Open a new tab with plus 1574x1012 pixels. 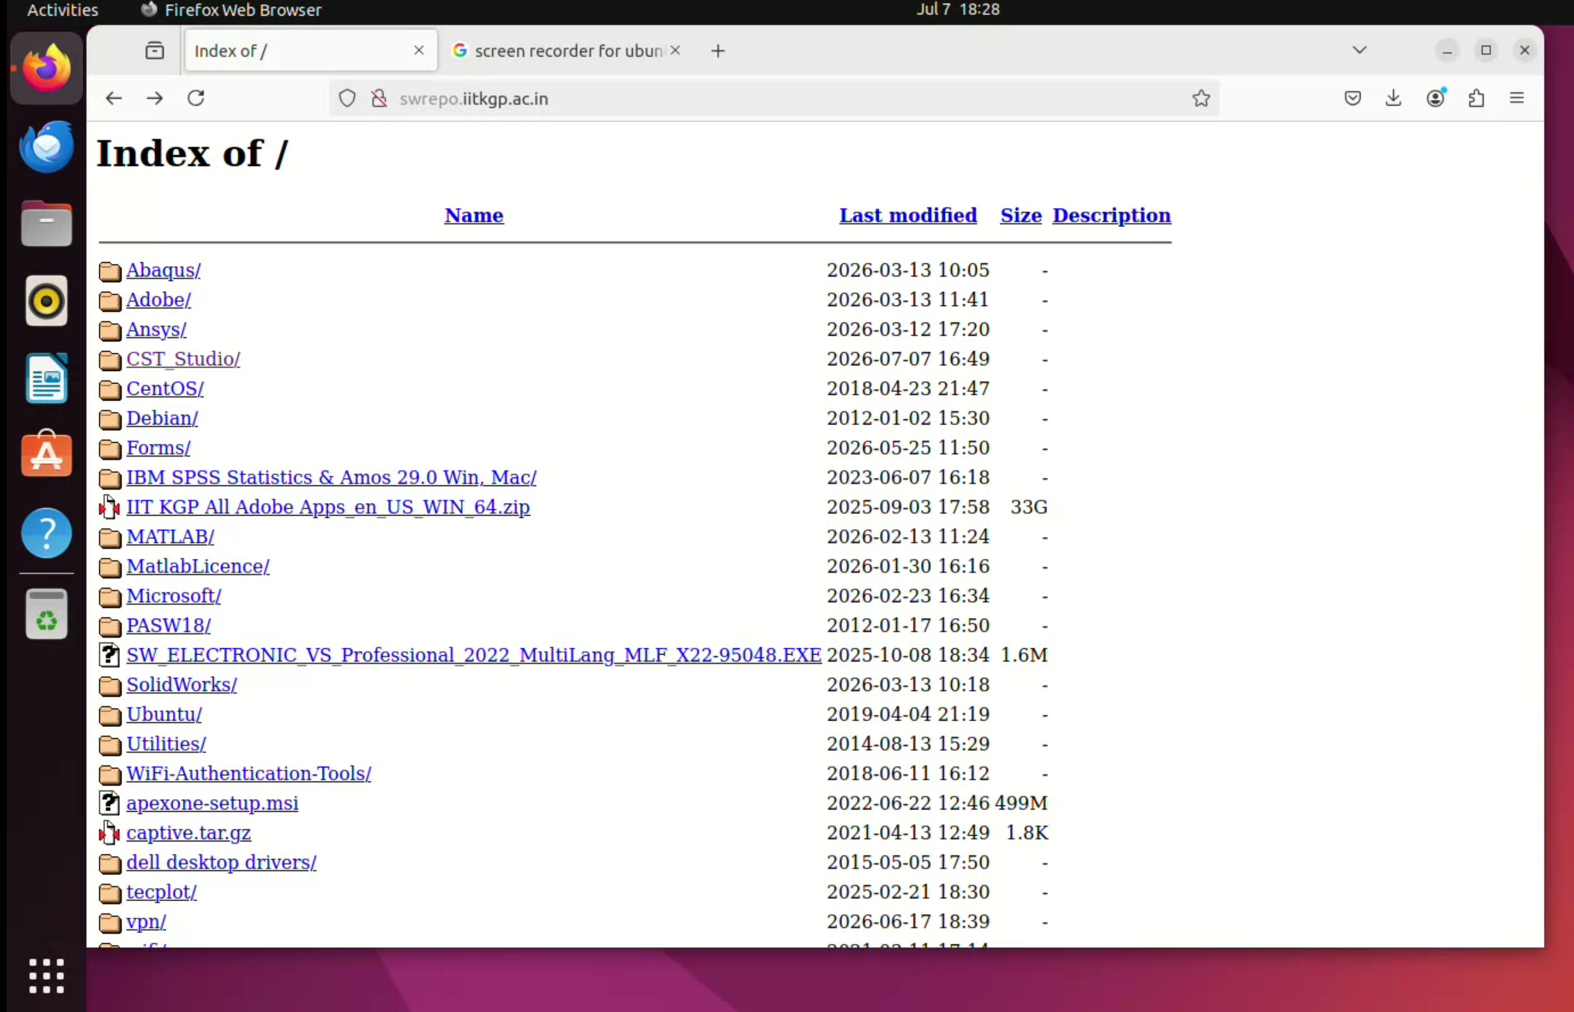[x=718, y=50]
